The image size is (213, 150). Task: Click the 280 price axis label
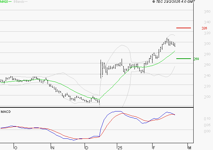tap(207, 54)
